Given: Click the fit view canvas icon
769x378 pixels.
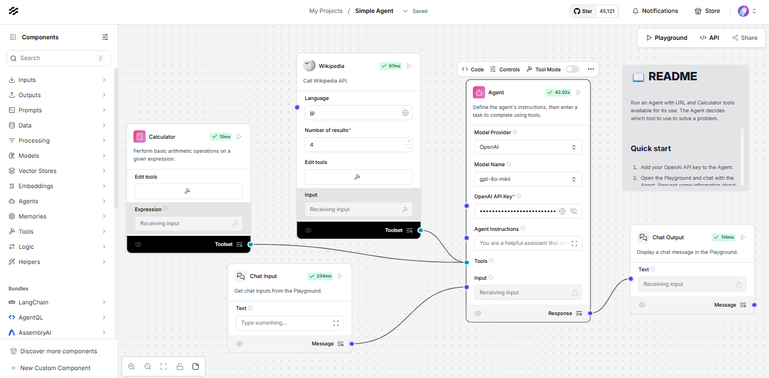Looking at the screenshot, I should coord(163,367).
